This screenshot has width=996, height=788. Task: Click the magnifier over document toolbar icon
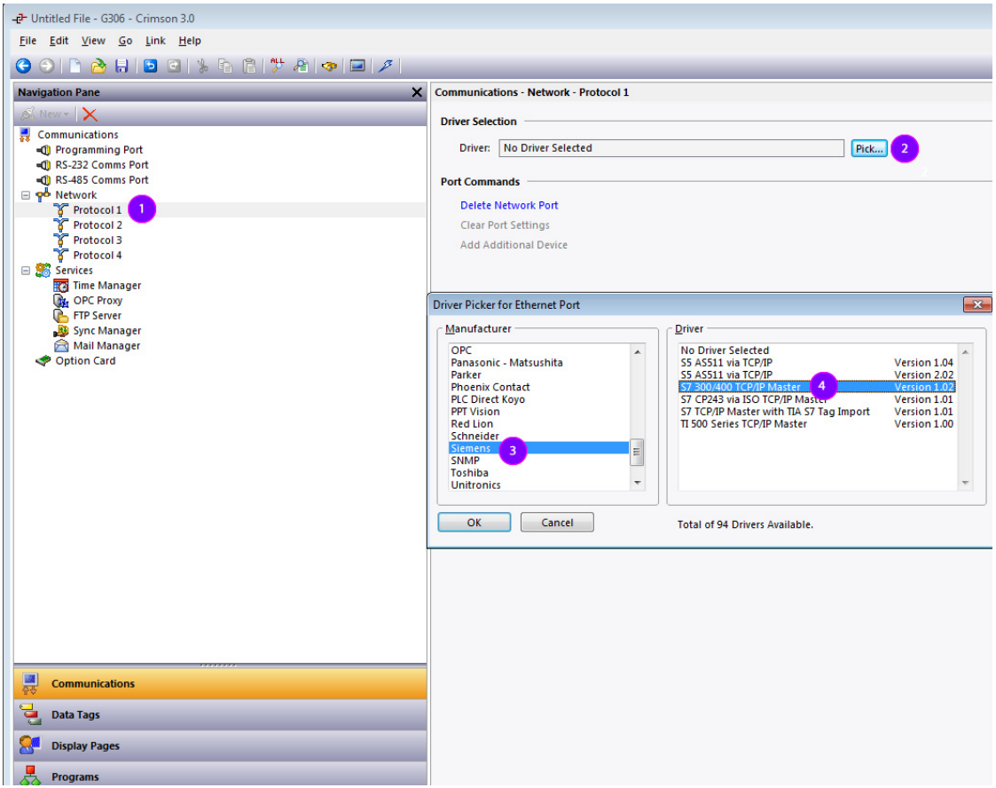pos(301,66)
